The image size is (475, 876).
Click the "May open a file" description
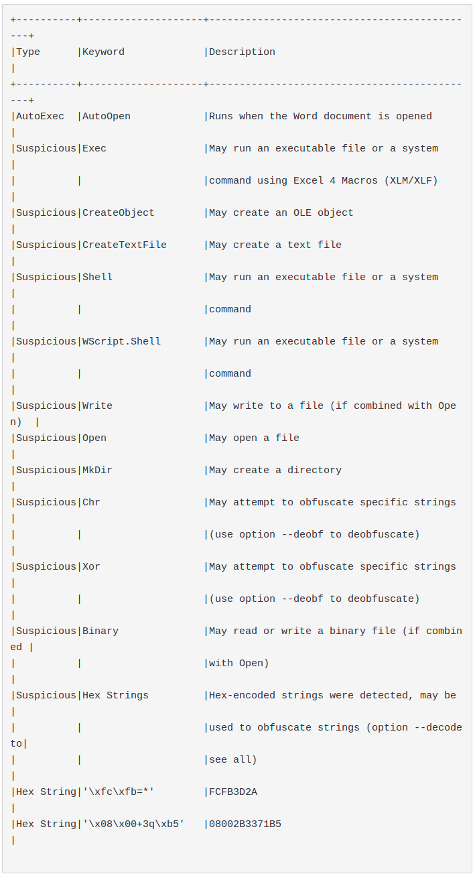[254, 438]
